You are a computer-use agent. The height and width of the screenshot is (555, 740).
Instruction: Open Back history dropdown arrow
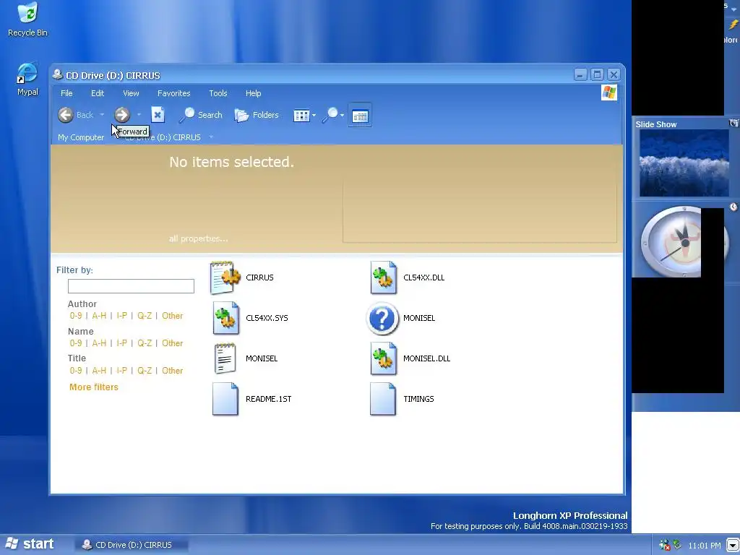[102, 115]
